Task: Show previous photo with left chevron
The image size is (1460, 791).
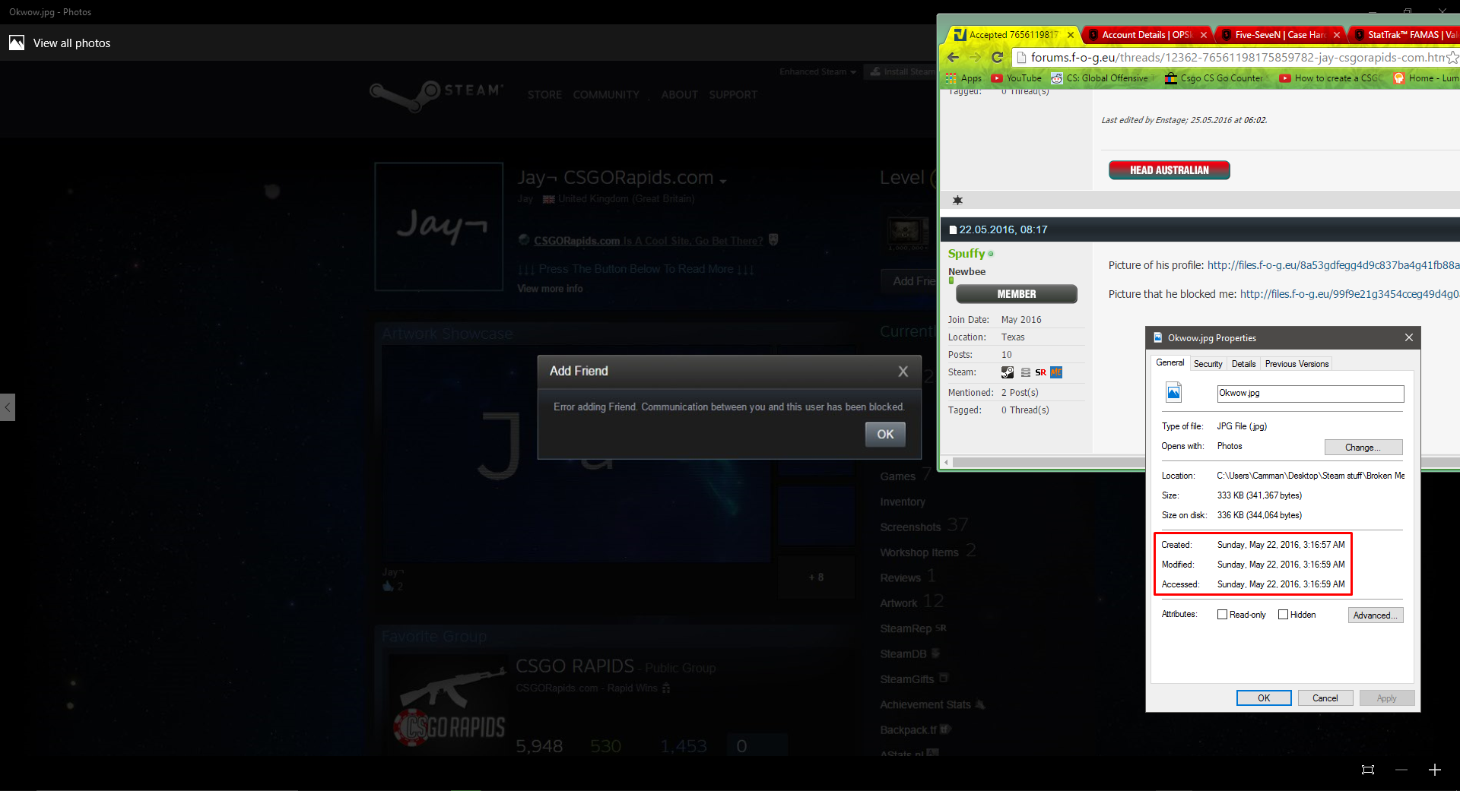Action: [8, 407]
